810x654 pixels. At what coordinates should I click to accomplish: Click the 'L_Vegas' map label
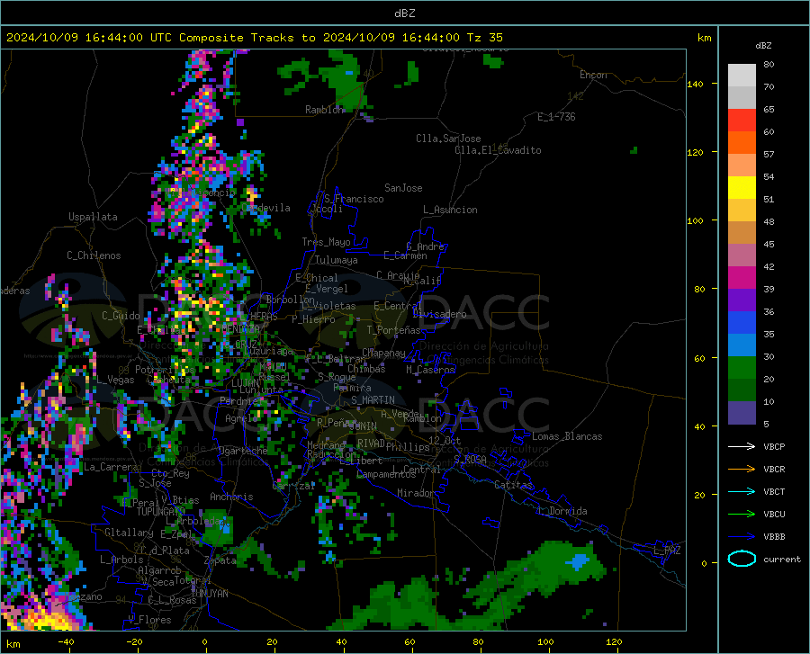point(115,380)
